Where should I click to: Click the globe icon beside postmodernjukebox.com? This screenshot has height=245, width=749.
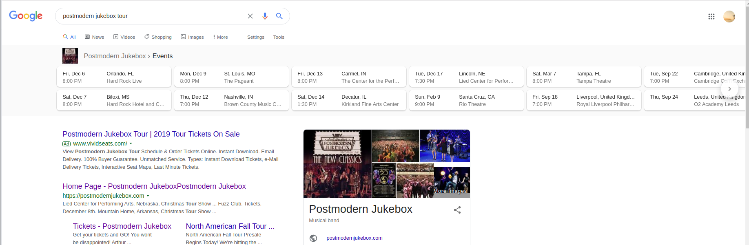pyautogui.click(x=313, y=238)
